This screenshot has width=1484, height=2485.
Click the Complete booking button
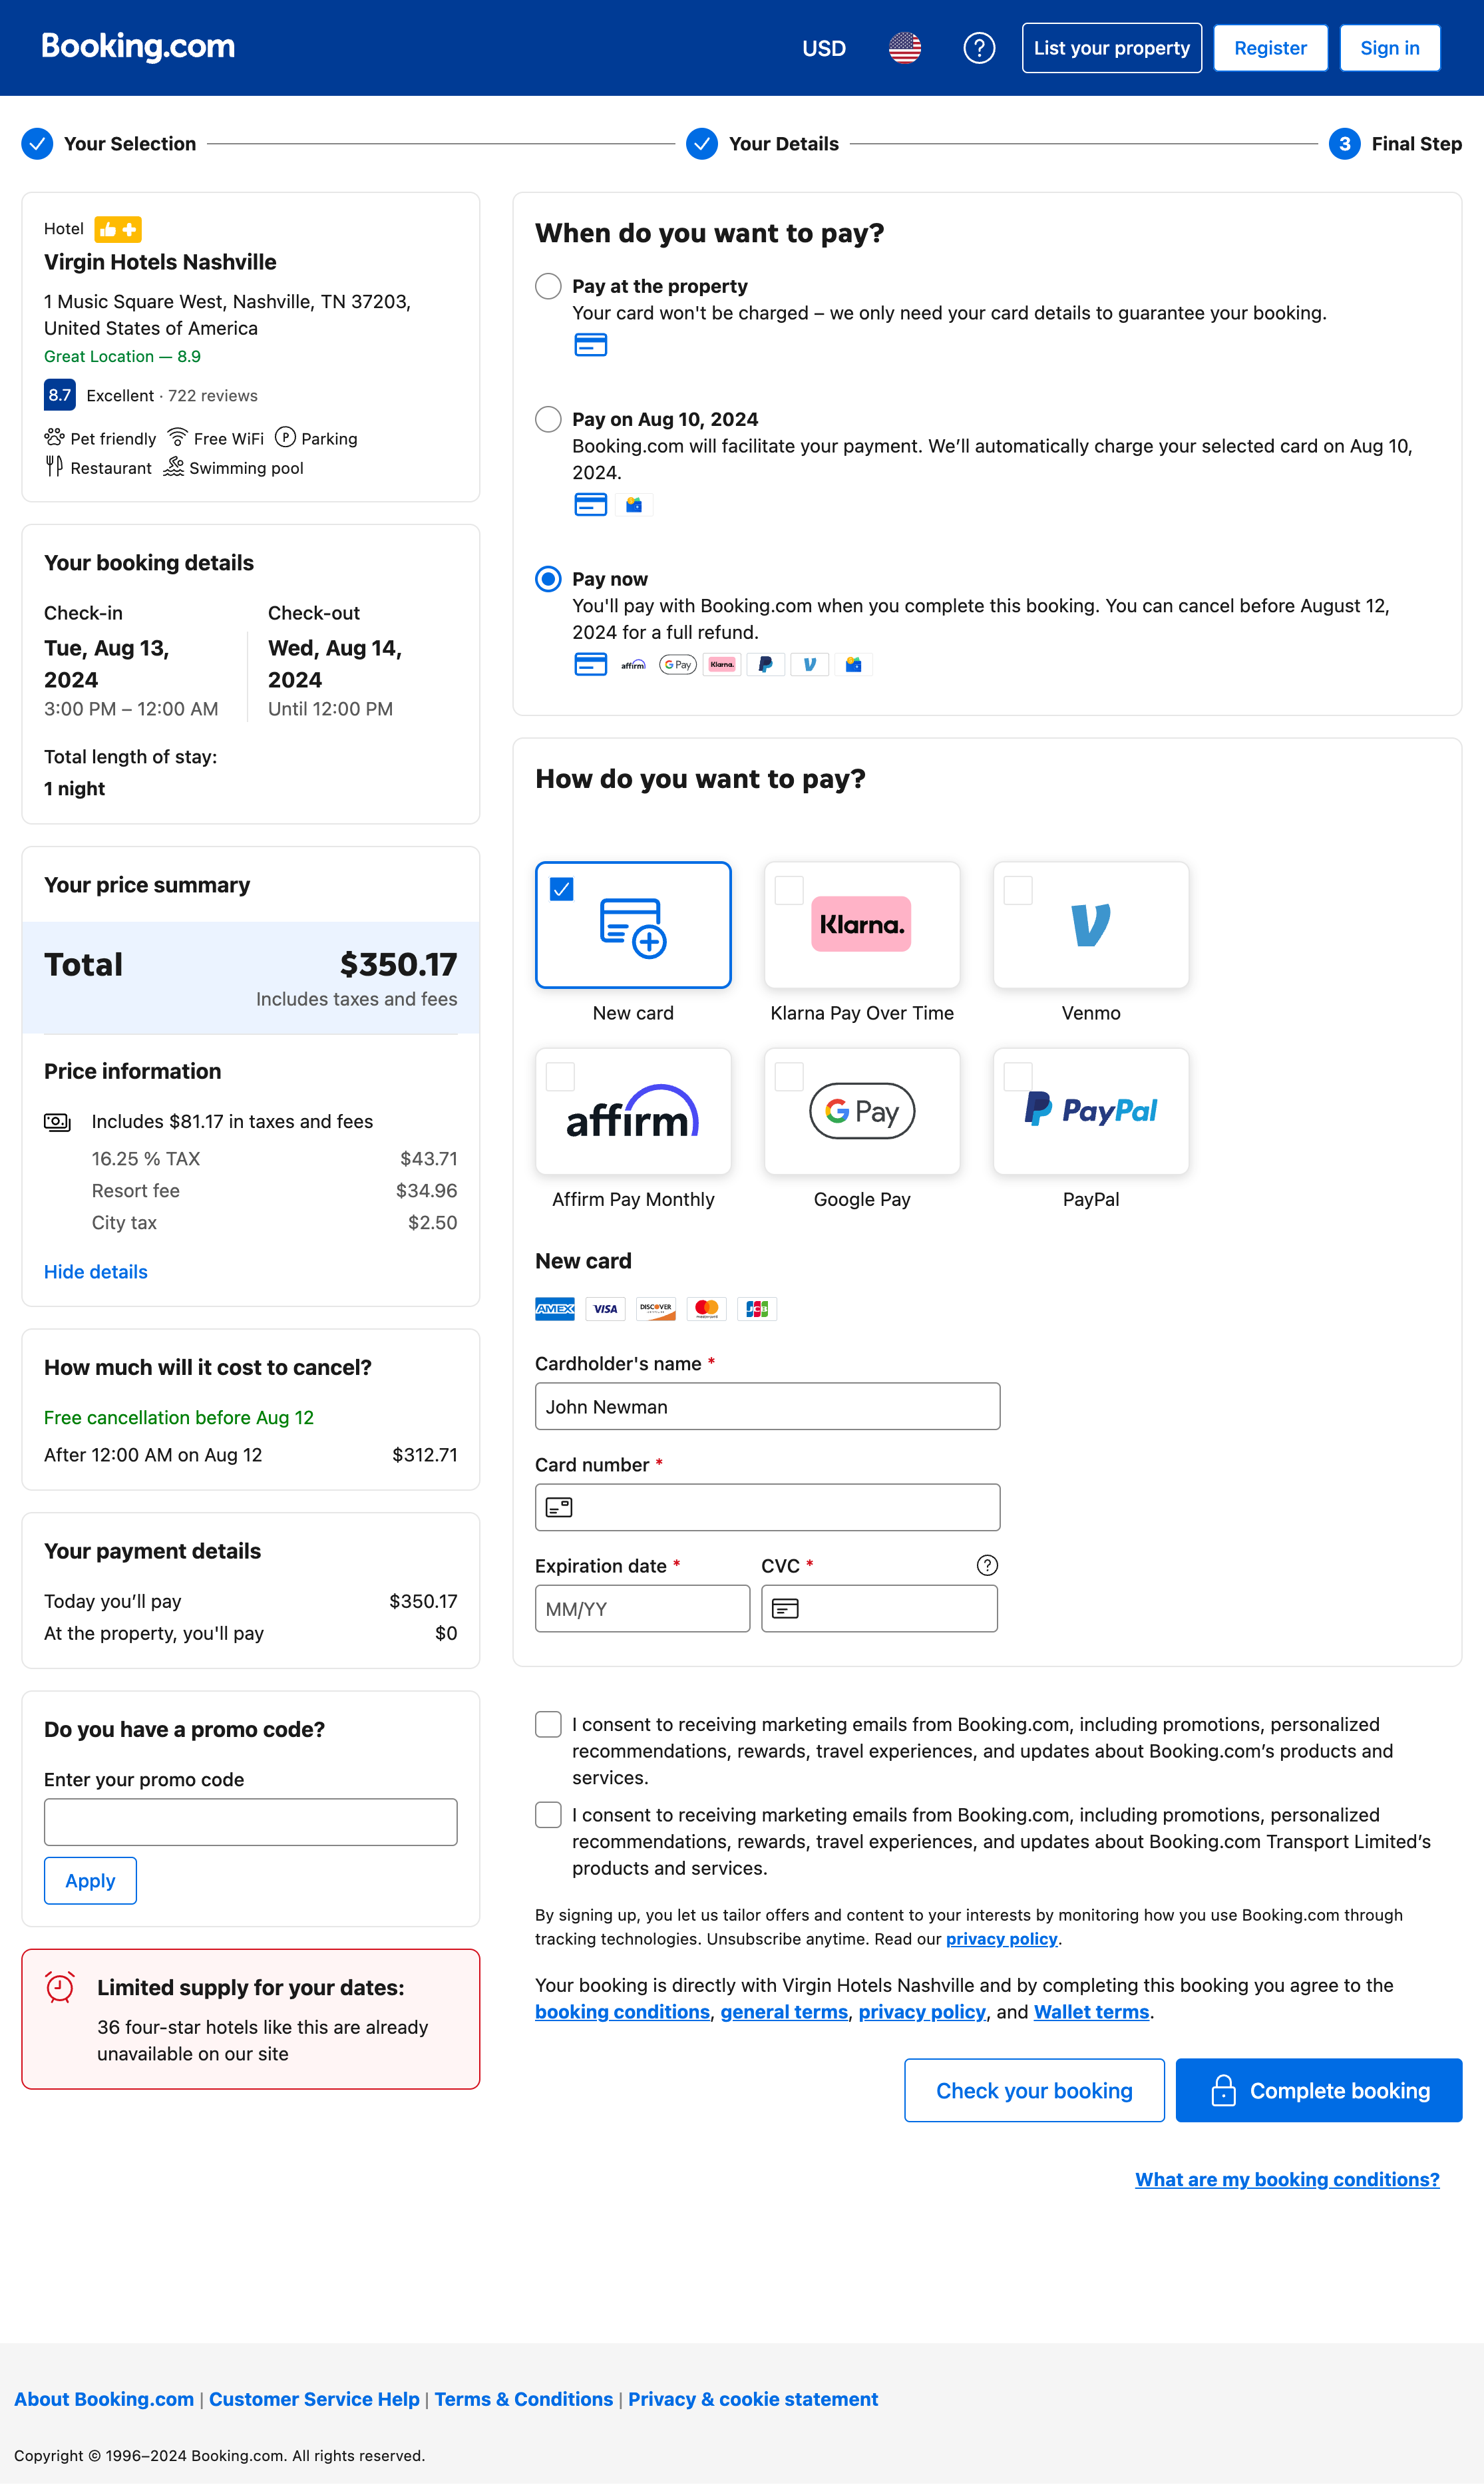tap(1318, 2090)
